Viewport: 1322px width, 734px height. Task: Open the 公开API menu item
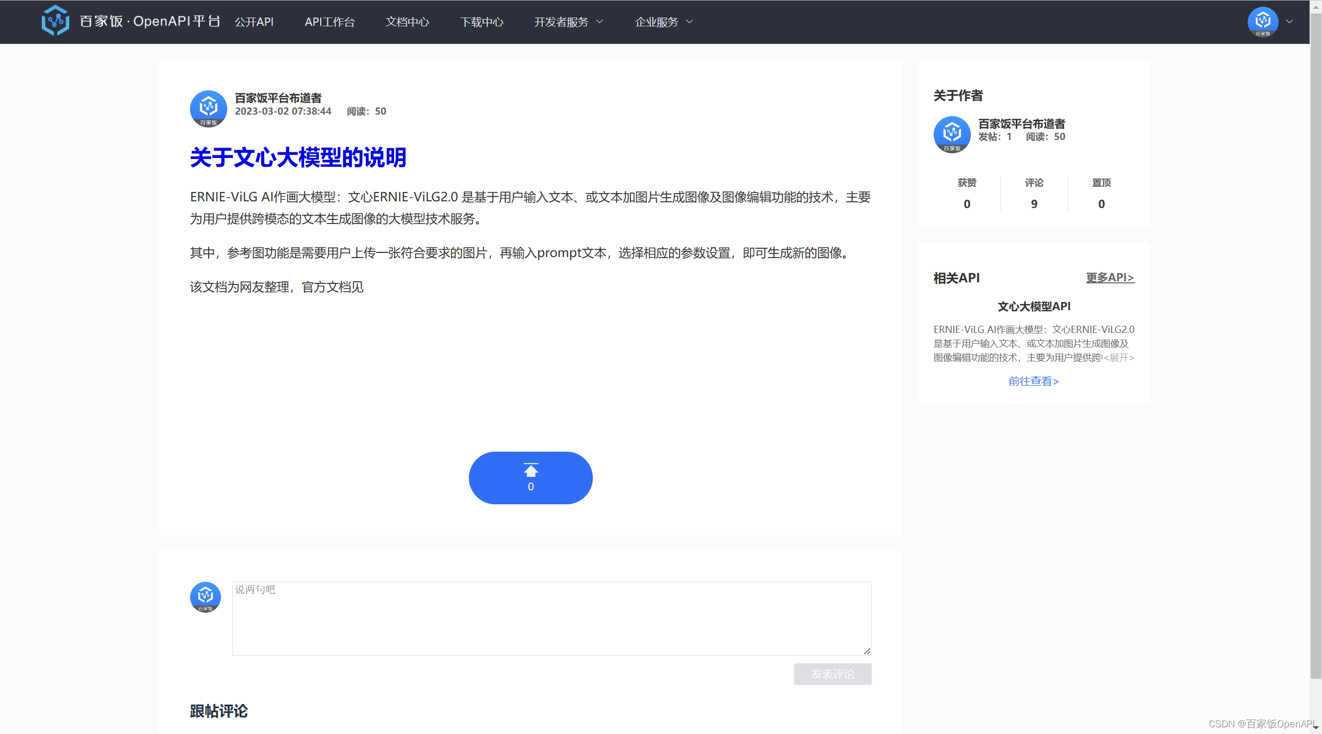[254, 22]
